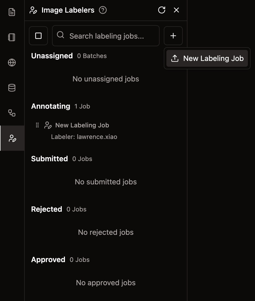Check the select-all checkbox above the list
Viewport: 255px width, 301px height.
[38, 36]
